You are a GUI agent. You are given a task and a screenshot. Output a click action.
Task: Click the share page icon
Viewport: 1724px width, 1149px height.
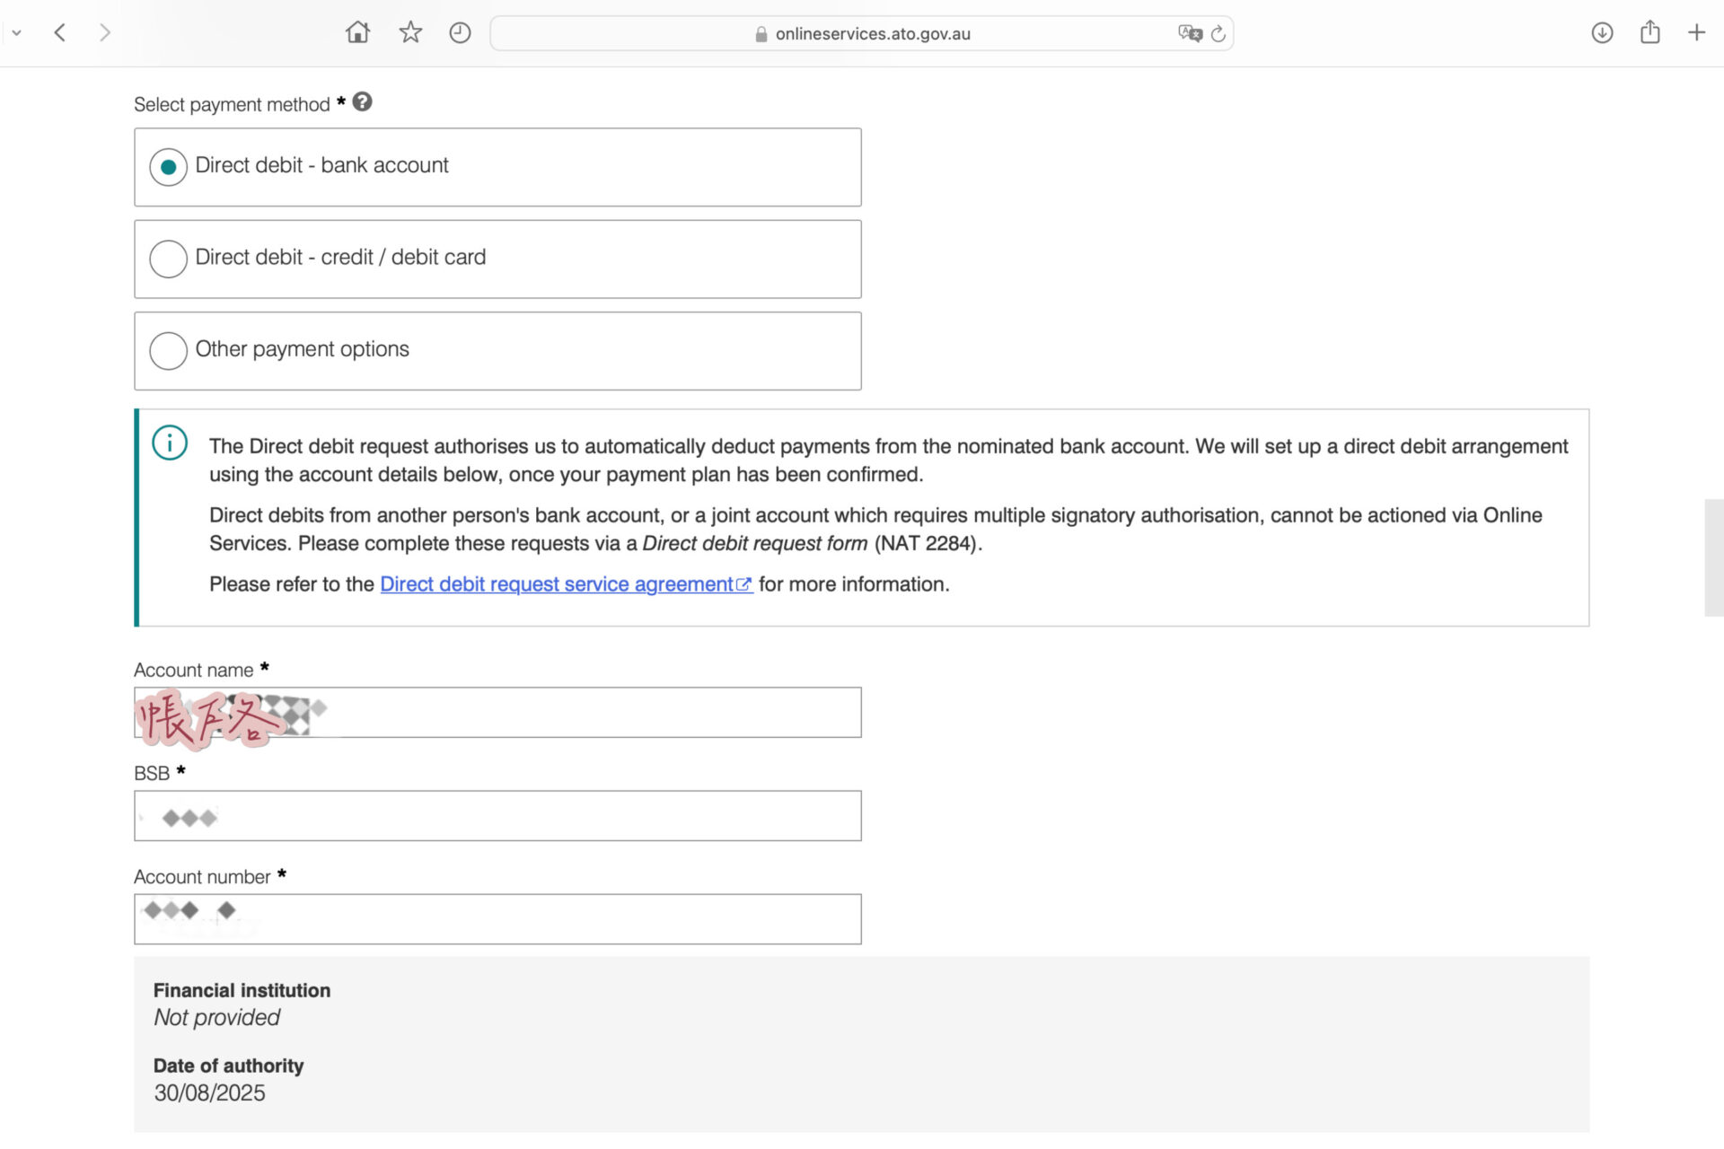1649,33
